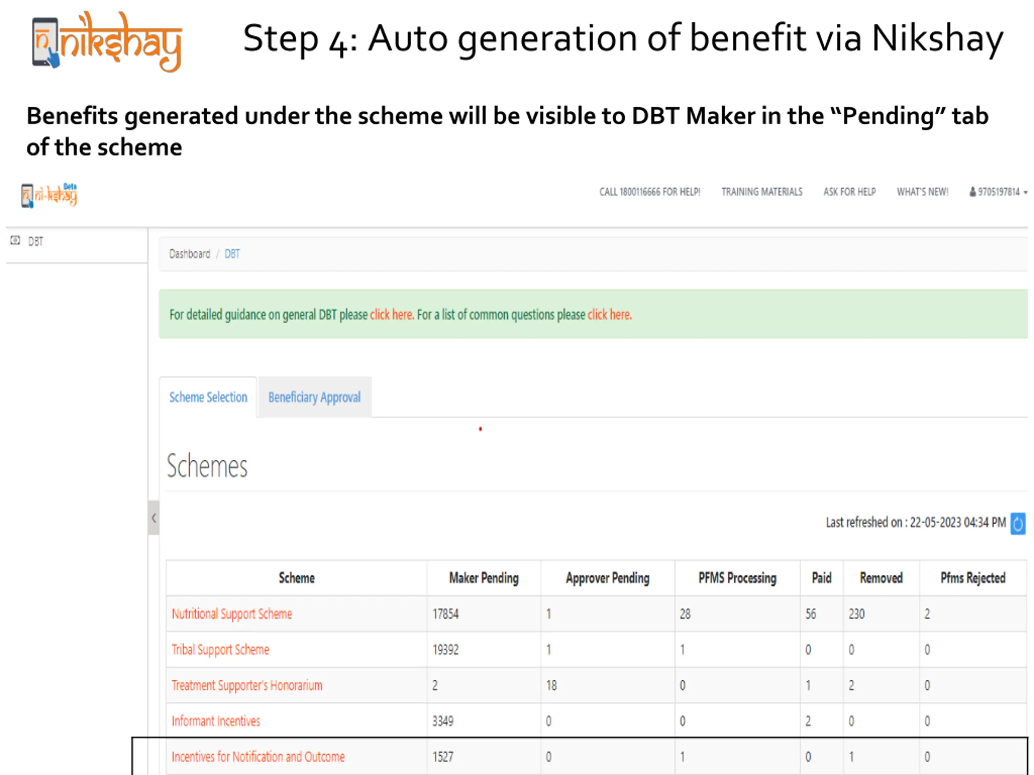Click the Scheme column header
The height and width of the screenshot is (775, 1034).
(x=296, y=578)
